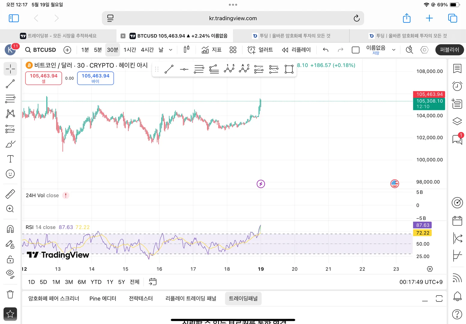Select the ruler measure tool
This screenshot has width=466, height=324.
10,194
